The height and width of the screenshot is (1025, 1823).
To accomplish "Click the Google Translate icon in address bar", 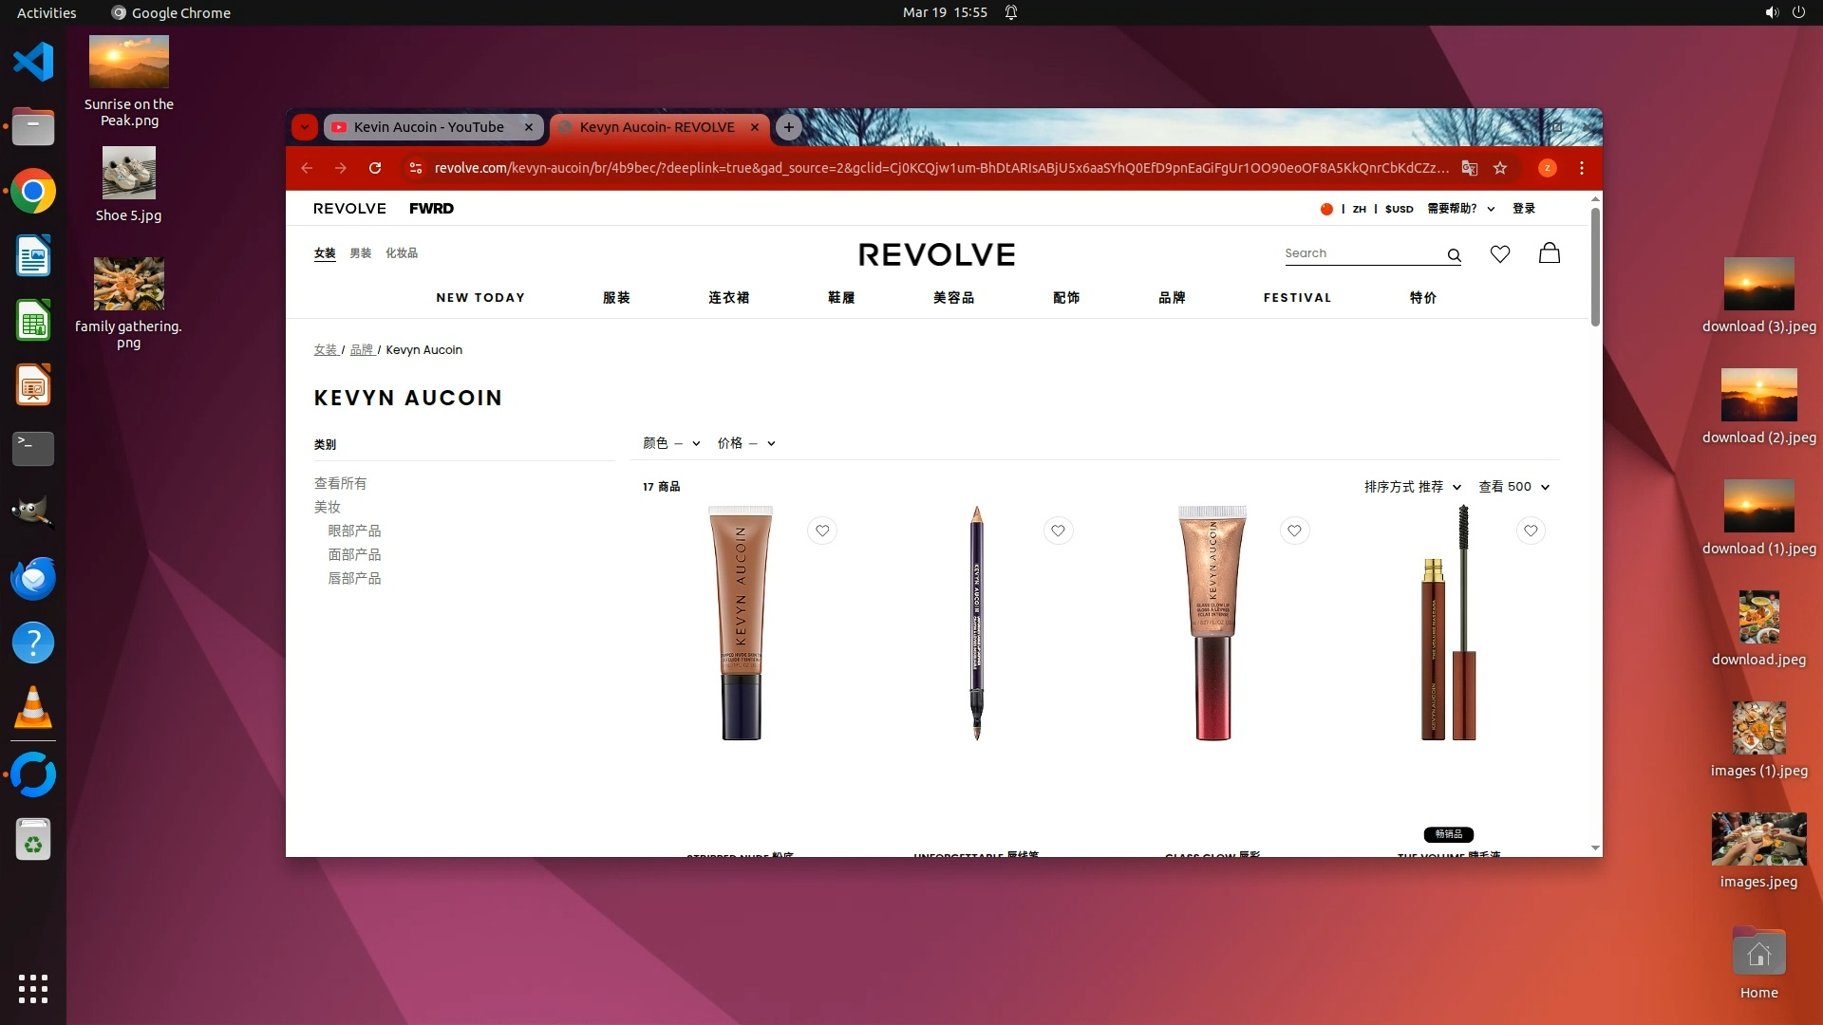I will pos(1470,168).
